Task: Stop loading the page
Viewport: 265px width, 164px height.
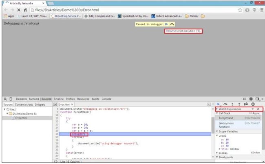Action: (19, 10)
